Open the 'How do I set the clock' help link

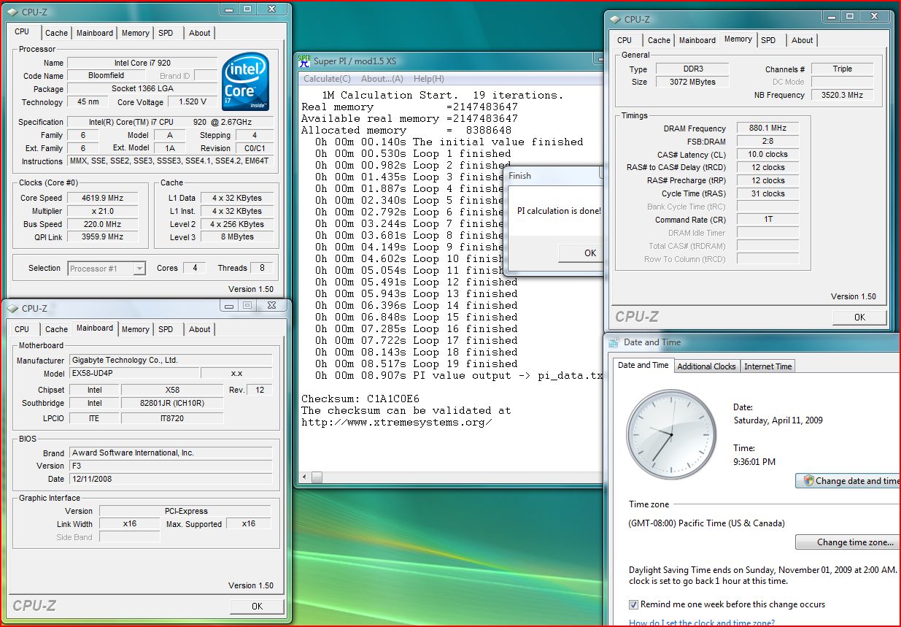[702, 623]
